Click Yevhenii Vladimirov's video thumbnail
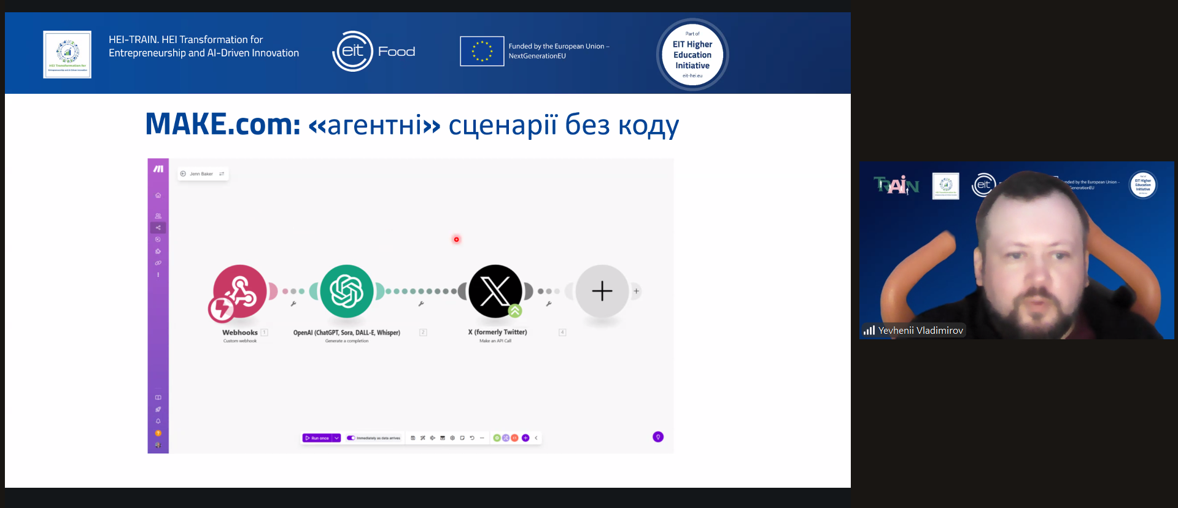 click(1017, 250)
